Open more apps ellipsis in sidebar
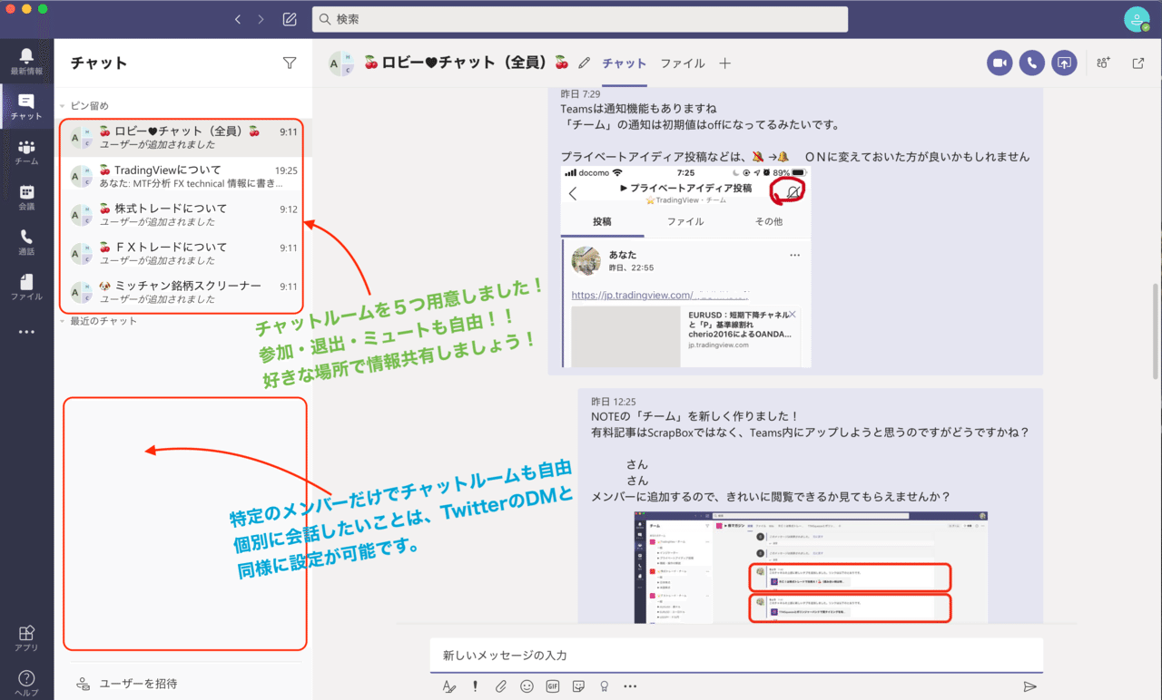The height and width of the screenshot is (700, 1162). pos(26,332)
